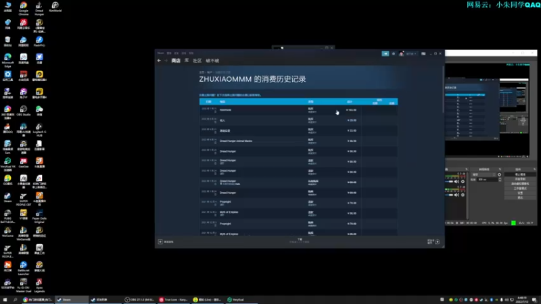Open the Steam store tab (商店)

pos(176,61)
